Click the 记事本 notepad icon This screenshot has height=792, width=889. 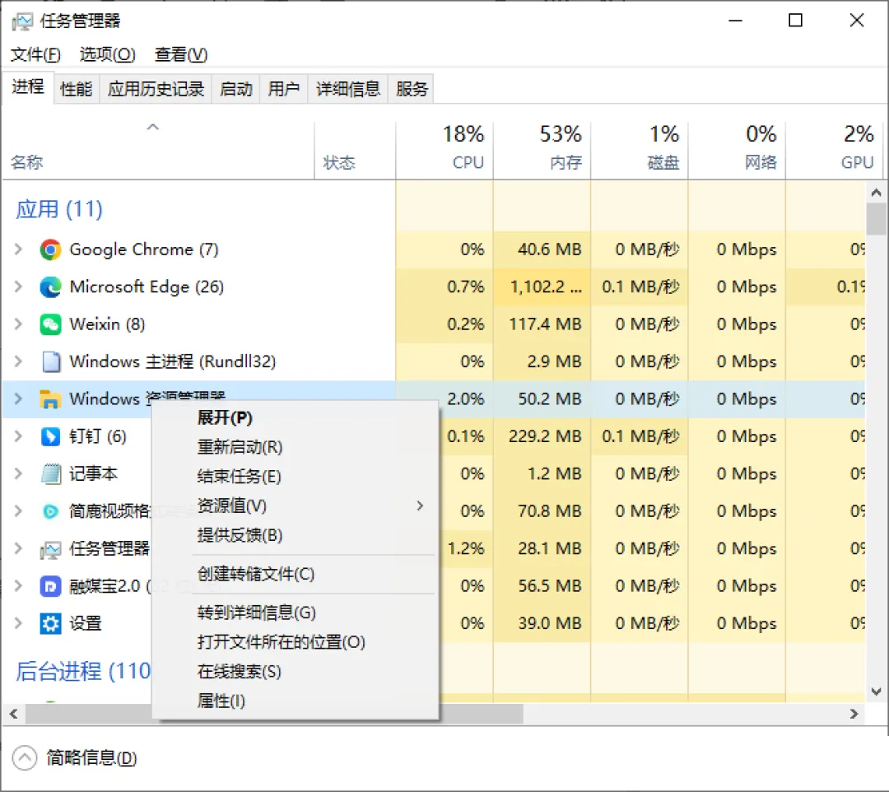pos(51,474)
